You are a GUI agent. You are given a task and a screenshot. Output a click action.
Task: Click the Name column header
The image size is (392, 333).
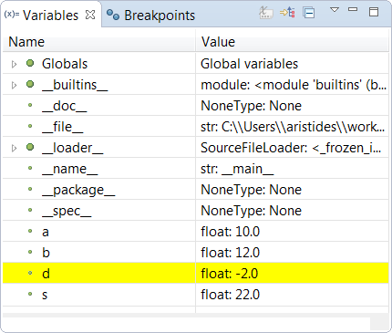(x=98, y=42)
